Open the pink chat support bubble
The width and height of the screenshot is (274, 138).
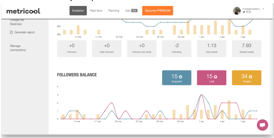[262, 125]
